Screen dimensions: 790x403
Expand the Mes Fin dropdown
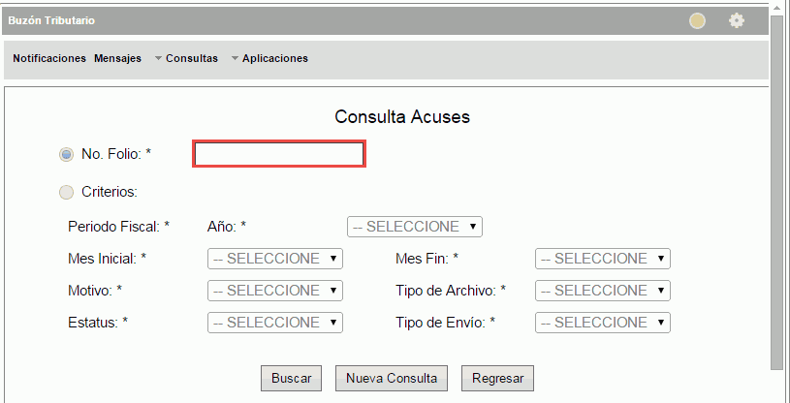602,259
